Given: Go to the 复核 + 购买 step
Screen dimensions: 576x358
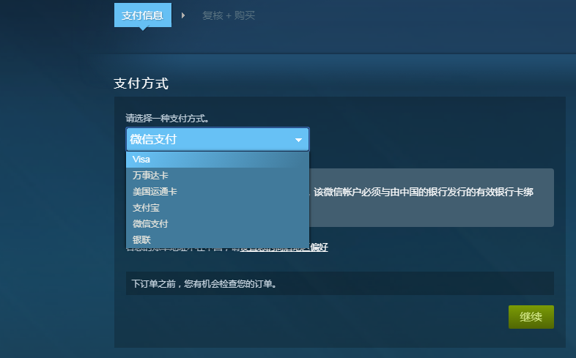Looking at the screenshot, I should pyautogui.click(x=229, y=15).
